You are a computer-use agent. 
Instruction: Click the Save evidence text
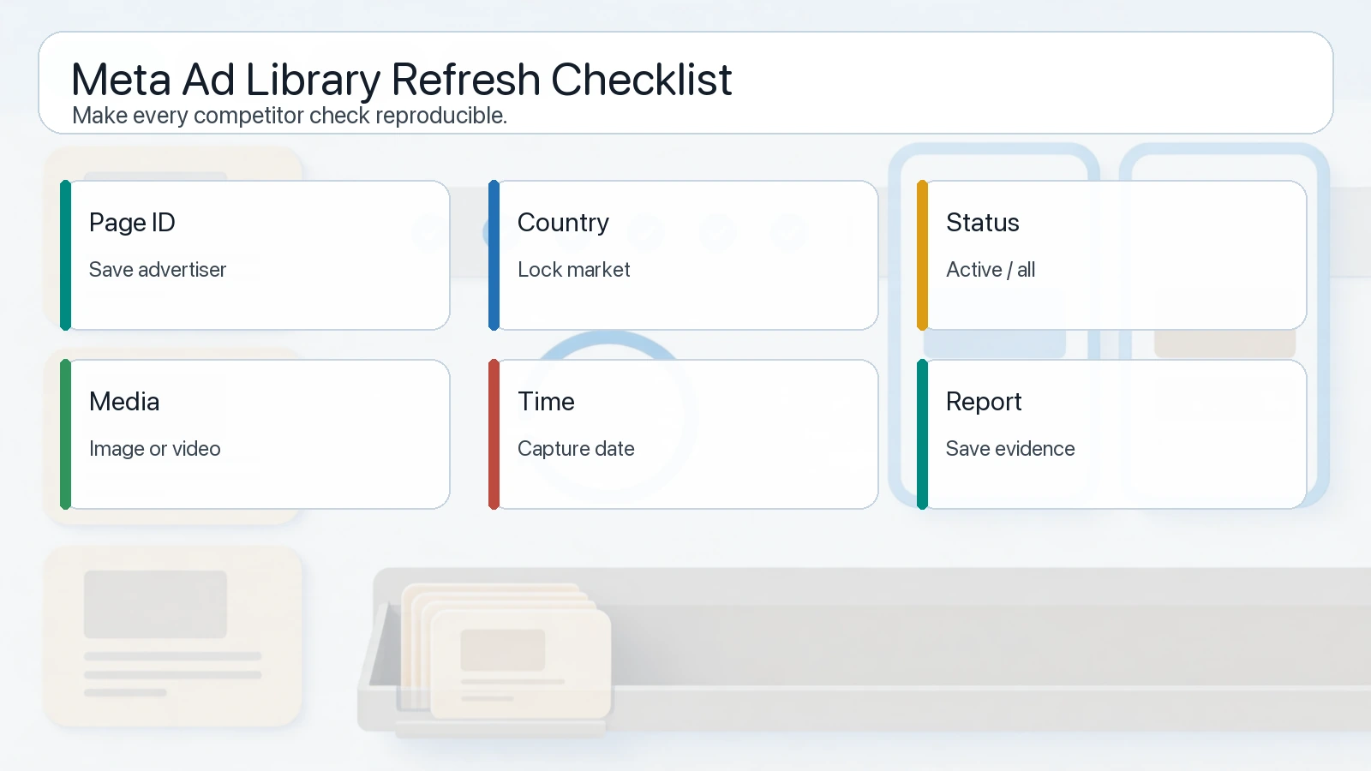coord(1010,449)
